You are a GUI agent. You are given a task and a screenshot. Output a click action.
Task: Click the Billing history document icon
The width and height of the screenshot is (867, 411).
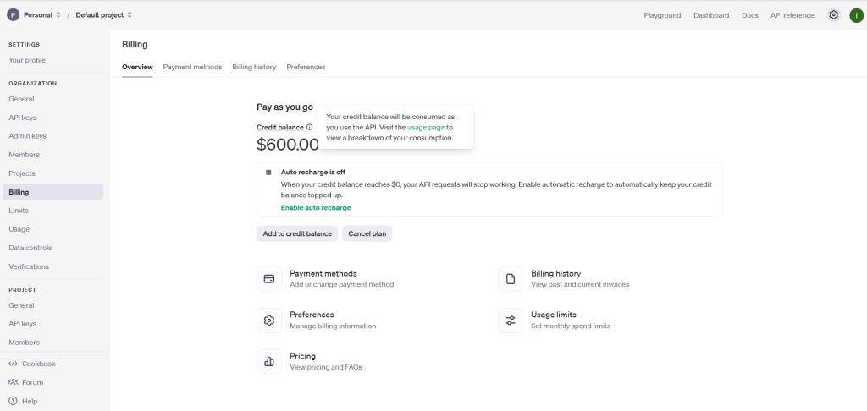pyautogui.click(x=511, y=278)
